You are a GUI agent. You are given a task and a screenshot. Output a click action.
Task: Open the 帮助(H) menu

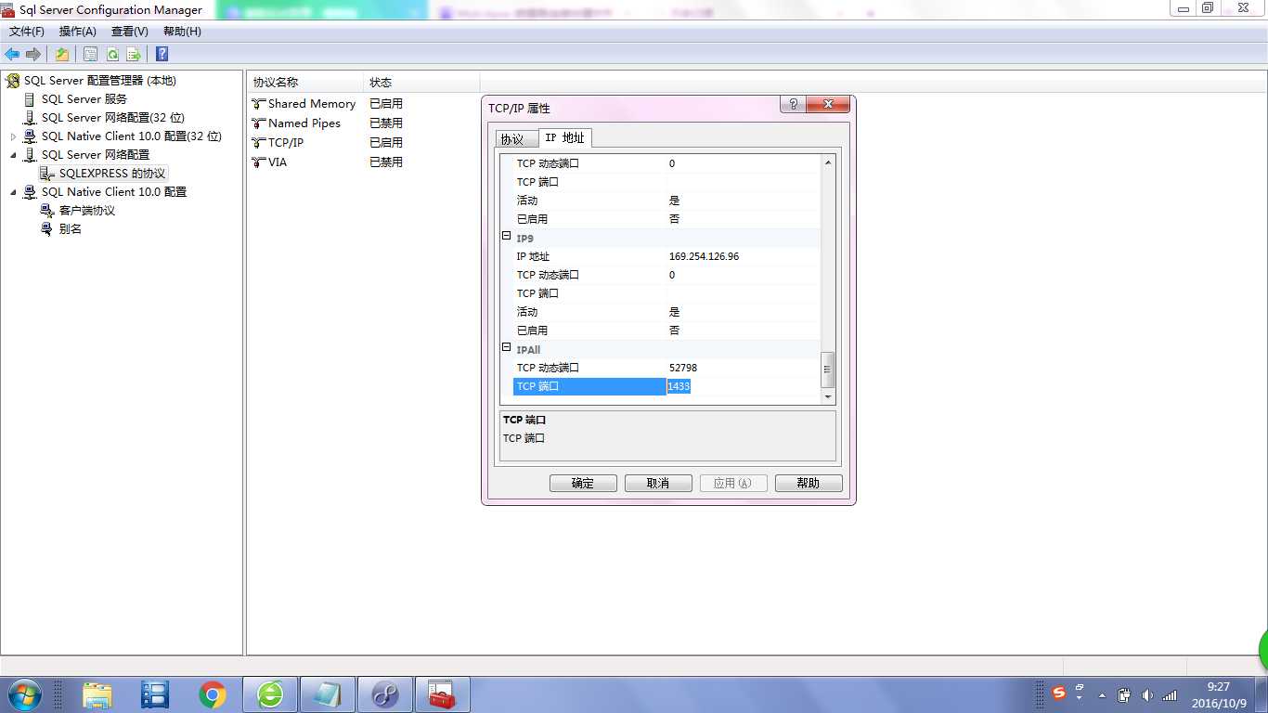[x=182, y=32]
